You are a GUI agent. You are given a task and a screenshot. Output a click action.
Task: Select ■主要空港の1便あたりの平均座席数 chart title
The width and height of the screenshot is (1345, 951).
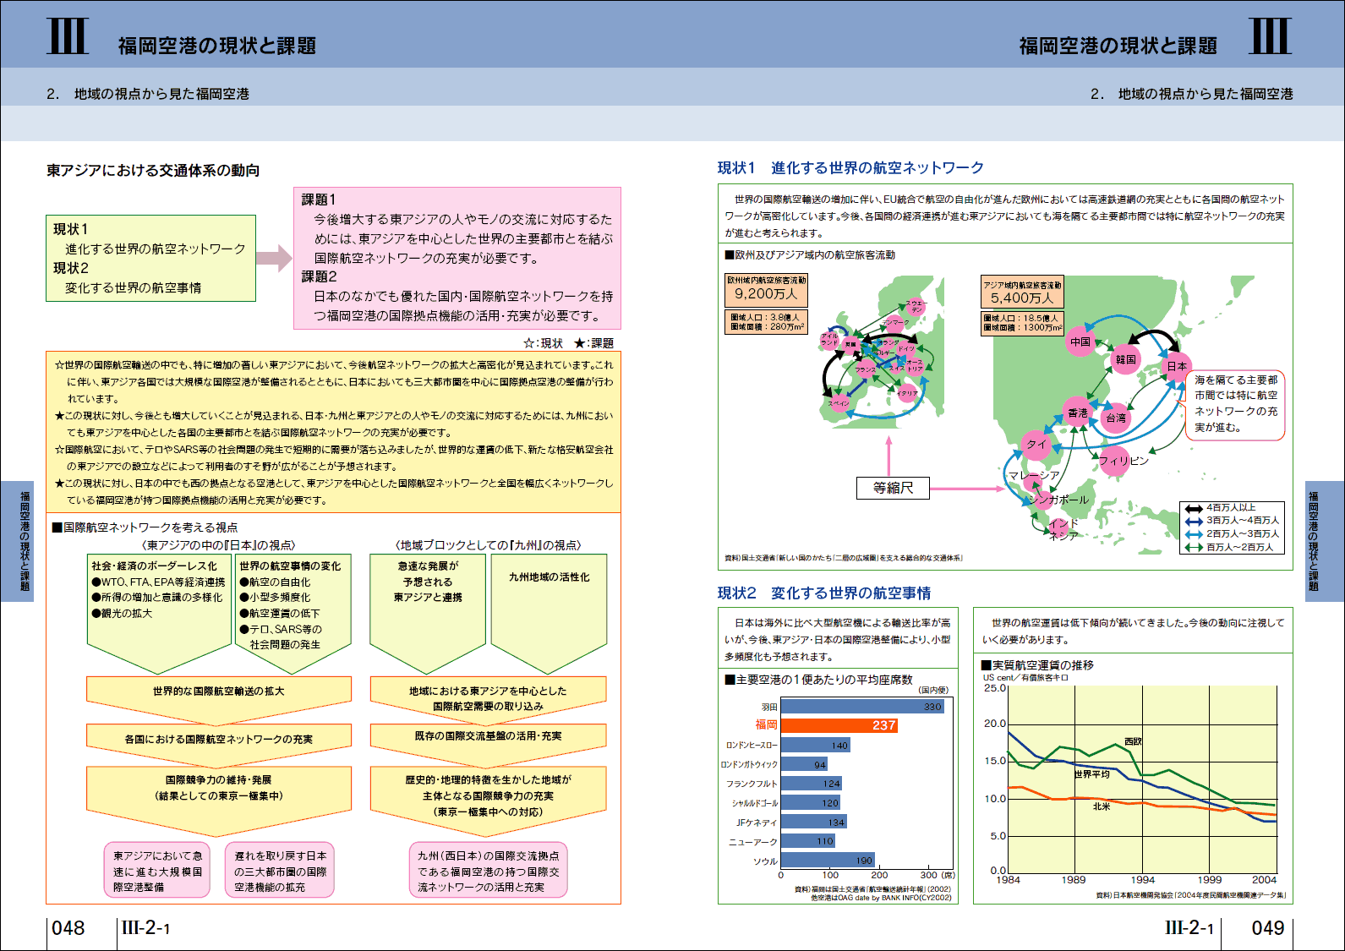[818, 680]
